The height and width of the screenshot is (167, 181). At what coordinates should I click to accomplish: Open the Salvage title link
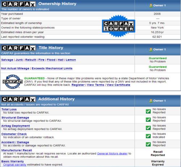pyautogui.click(x=7, y=60)
